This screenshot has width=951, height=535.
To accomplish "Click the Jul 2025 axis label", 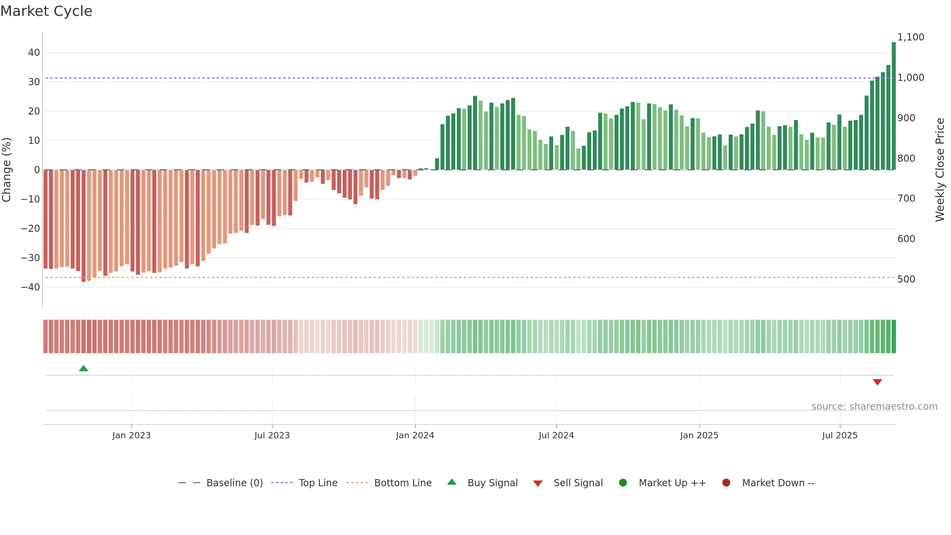I will click(840, 436).
